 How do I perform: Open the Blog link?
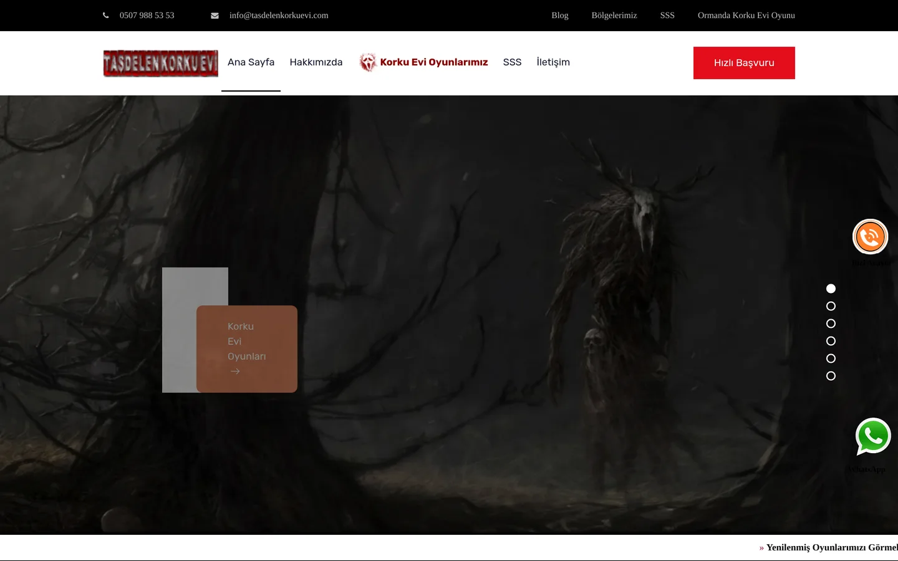[560, 16]
